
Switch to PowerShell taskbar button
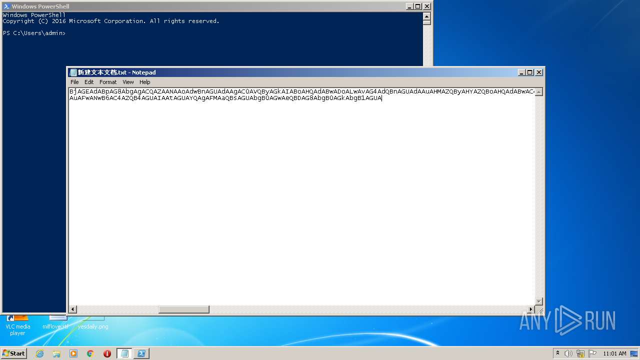141,353
